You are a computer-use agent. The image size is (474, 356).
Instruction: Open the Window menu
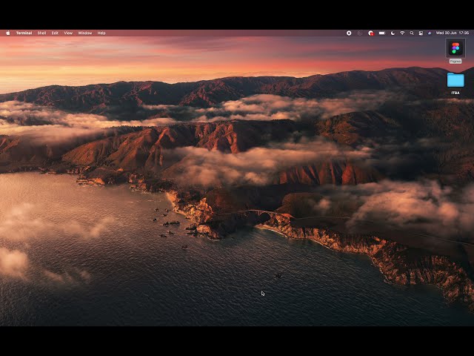85,33
